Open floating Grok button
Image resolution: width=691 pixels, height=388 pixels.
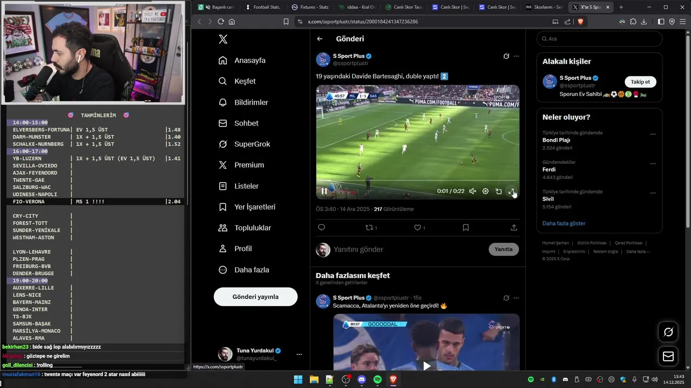point(668,332)
